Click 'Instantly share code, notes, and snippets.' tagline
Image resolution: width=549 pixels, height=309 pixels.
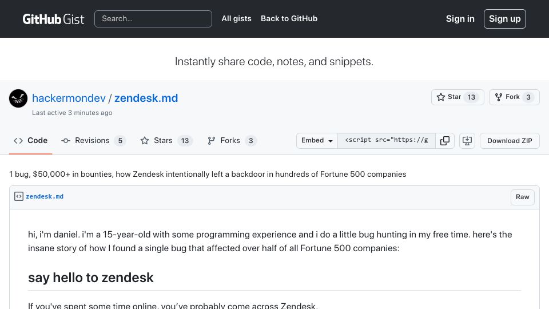click(x=274, y=62)
